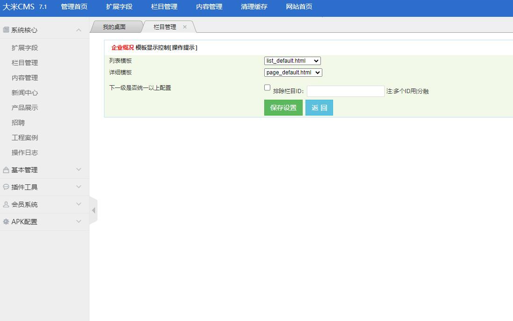Click the 大米CMS 7.1 logo
513x321 pixels.
(x=26, y=7)
